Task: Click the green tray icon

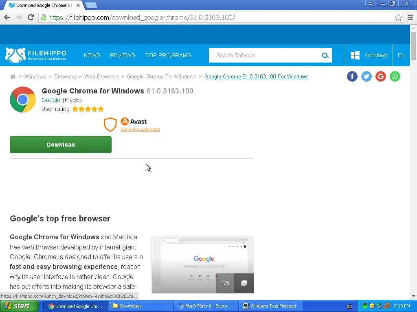Action: pos(365,306)
